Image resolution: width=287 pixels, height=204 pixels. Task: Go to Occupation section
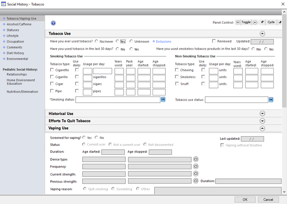click(x=15, y=42)
